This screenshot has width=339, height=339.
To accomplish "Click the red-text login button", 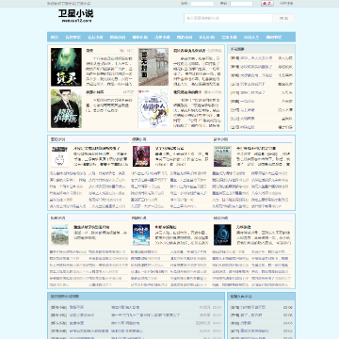I will pyautogui.click(x=267, y=4).
